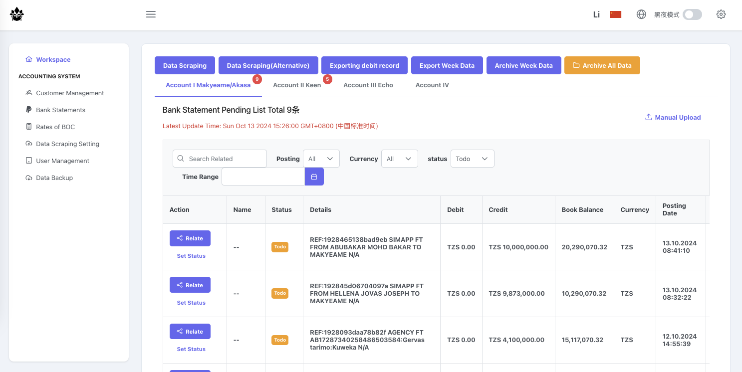Image resolution: width=742 pixels, height=372 pixels.
Task: Open the Time Range calendar picker
Action: [314, 177]
